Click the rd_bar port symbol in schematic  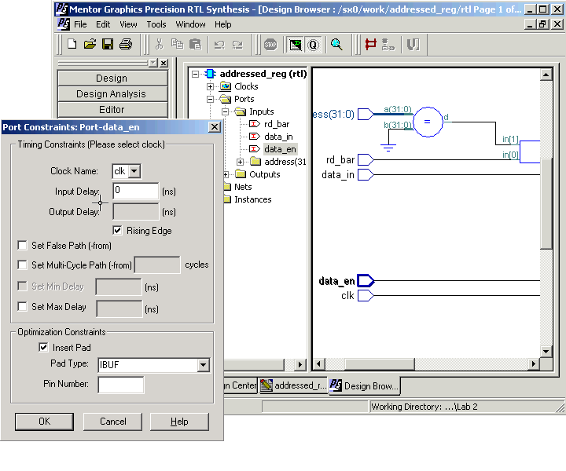(366, 159)
